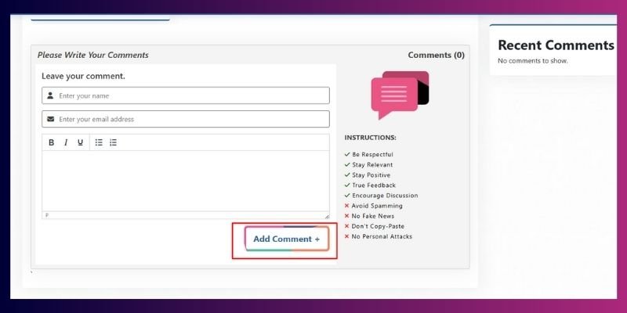Focus the Enter your name field
The width and height of the screenshot is (627, 313).
tap(186, 95)
